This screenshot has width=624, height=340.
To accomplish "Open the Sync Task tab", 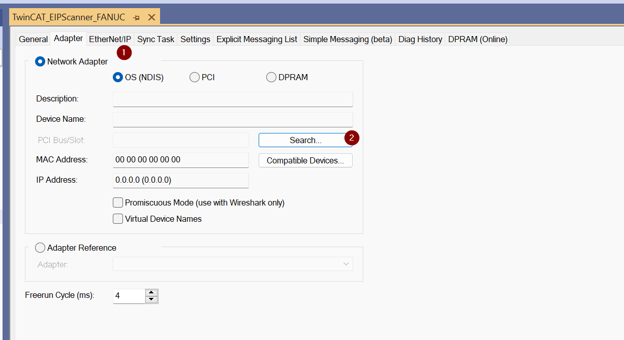I will click(155, 39).
